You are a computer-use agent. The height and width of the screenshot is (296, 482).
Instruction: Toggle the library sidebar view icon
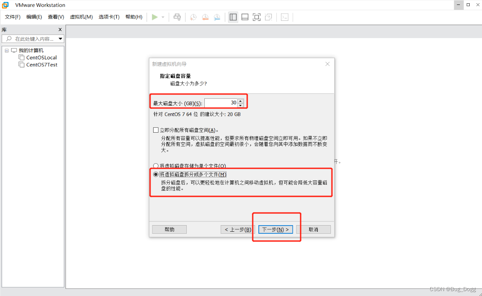coord(233,17)
